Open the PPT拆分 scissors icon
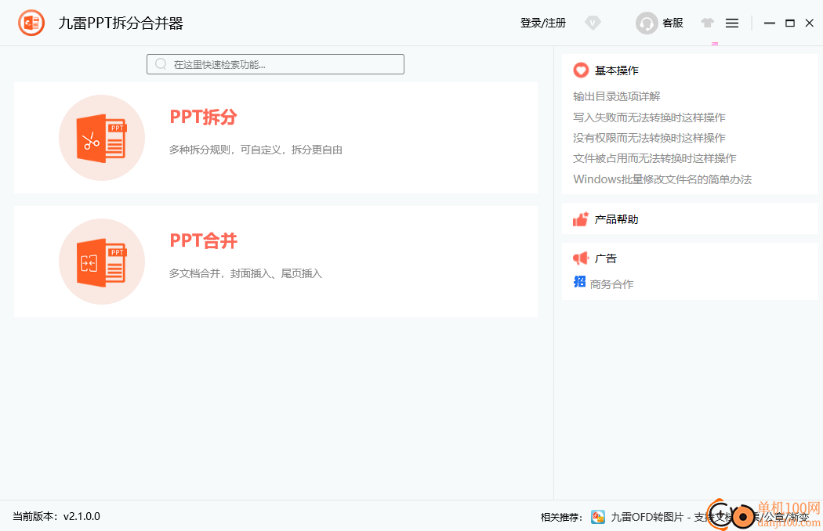 pos(102,138)
